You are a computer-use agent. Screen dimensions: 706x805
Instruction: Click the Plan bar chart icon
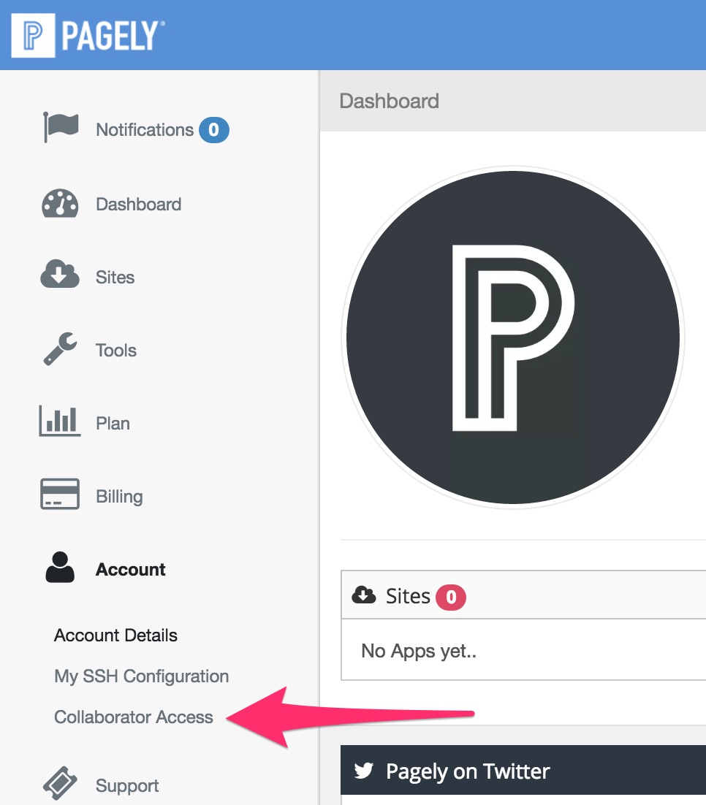click(x=60, y=421)
